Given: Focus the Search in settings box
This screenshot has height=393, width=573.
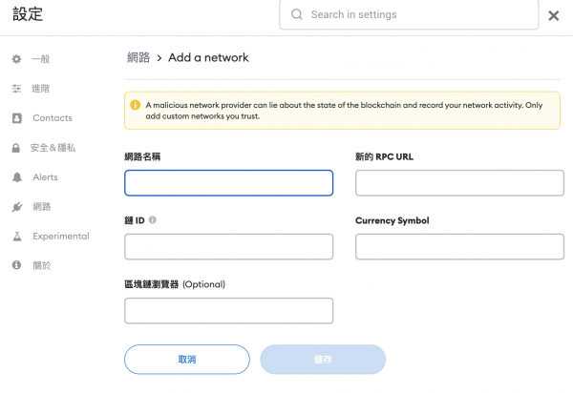Looking at the screenshot, I should pyautogui.click(x=409, y=14).
